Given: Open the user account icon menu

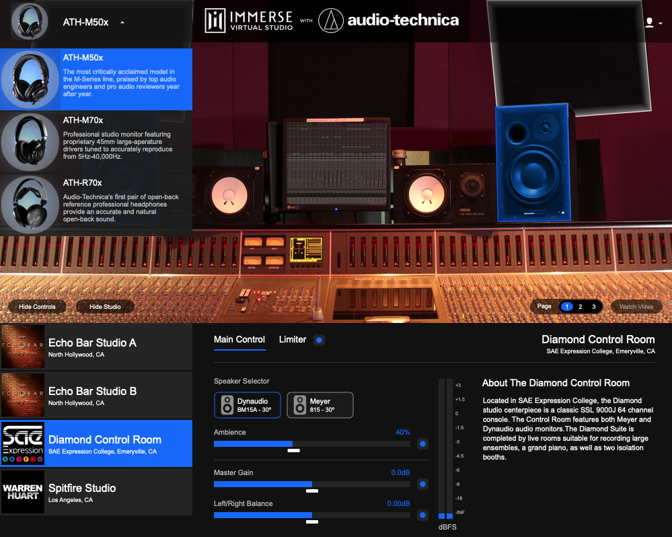Looking at the screenshot, I should (x=649, y=22).
